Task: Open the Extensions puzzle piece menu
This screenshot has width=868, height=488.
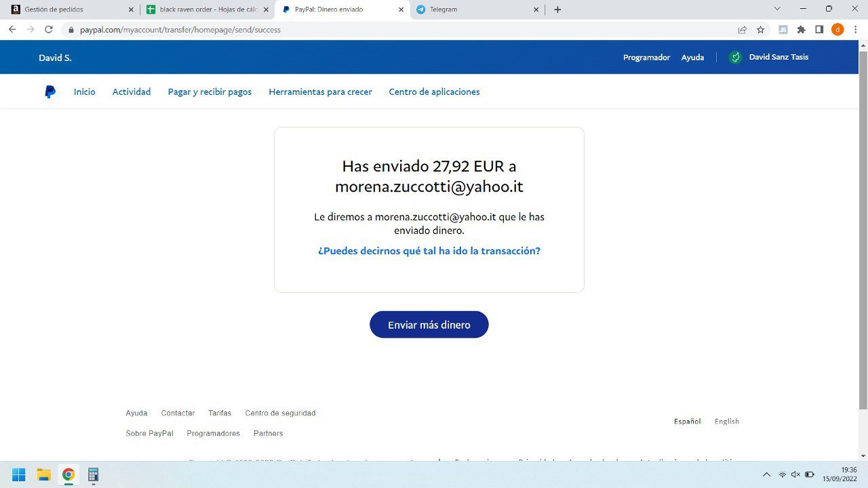Action: [x=801, y=30]
